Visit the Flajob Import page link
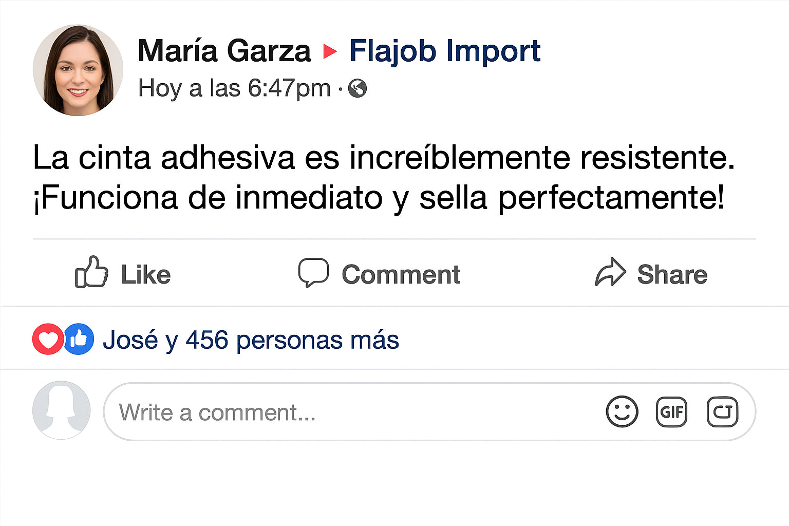789x526 pixels. coord(444,51)
